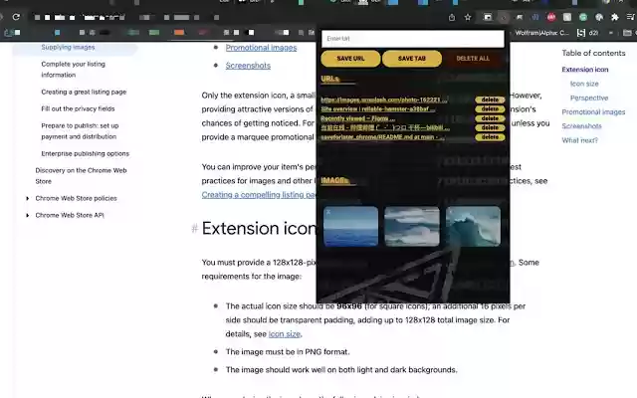Click the white square extension icon
The height and width of the screenshot is (398, 637).
point(567,17)
